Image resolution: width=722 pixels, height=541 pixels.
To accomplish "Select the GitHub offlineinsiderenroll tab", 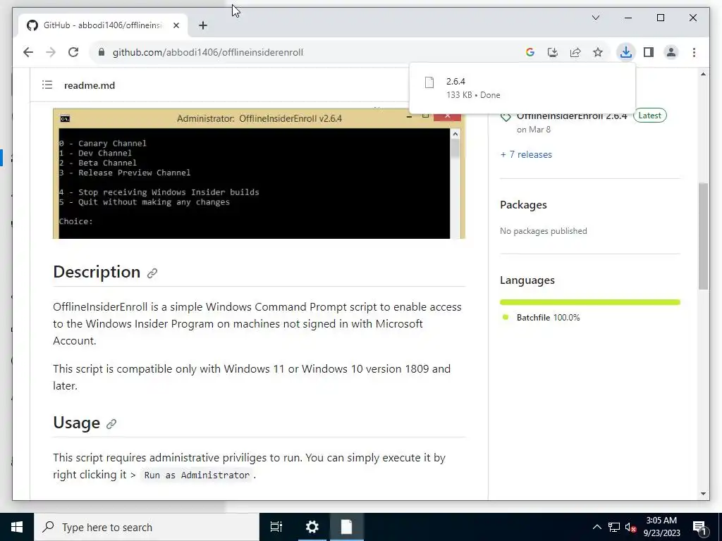I will 103,25.
